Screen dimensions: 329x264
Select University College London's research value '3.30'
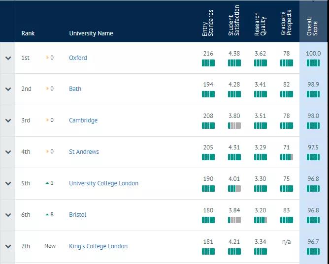[x=261, y=179]
